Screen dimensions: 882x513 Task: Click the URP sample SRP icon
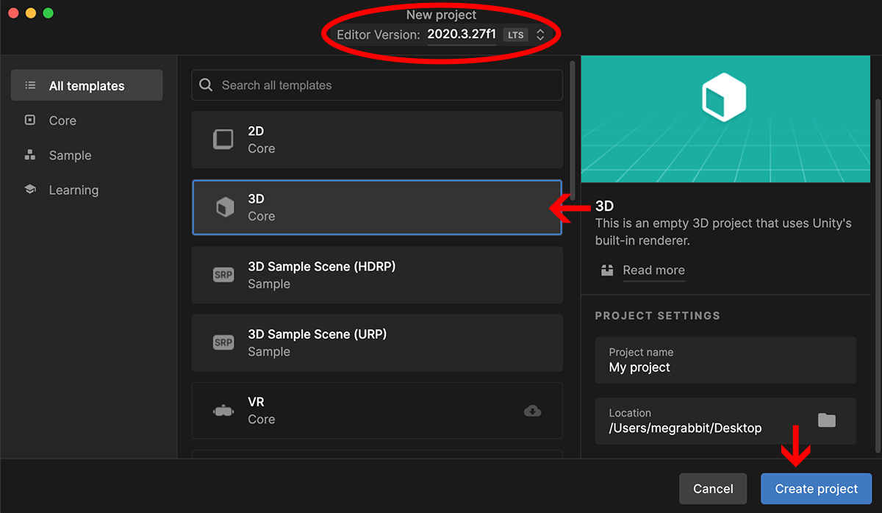(223, 343)
